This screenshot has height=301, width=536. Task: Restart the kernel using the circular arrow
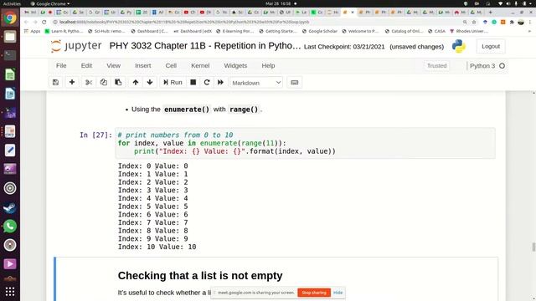(x=207, y=82)
